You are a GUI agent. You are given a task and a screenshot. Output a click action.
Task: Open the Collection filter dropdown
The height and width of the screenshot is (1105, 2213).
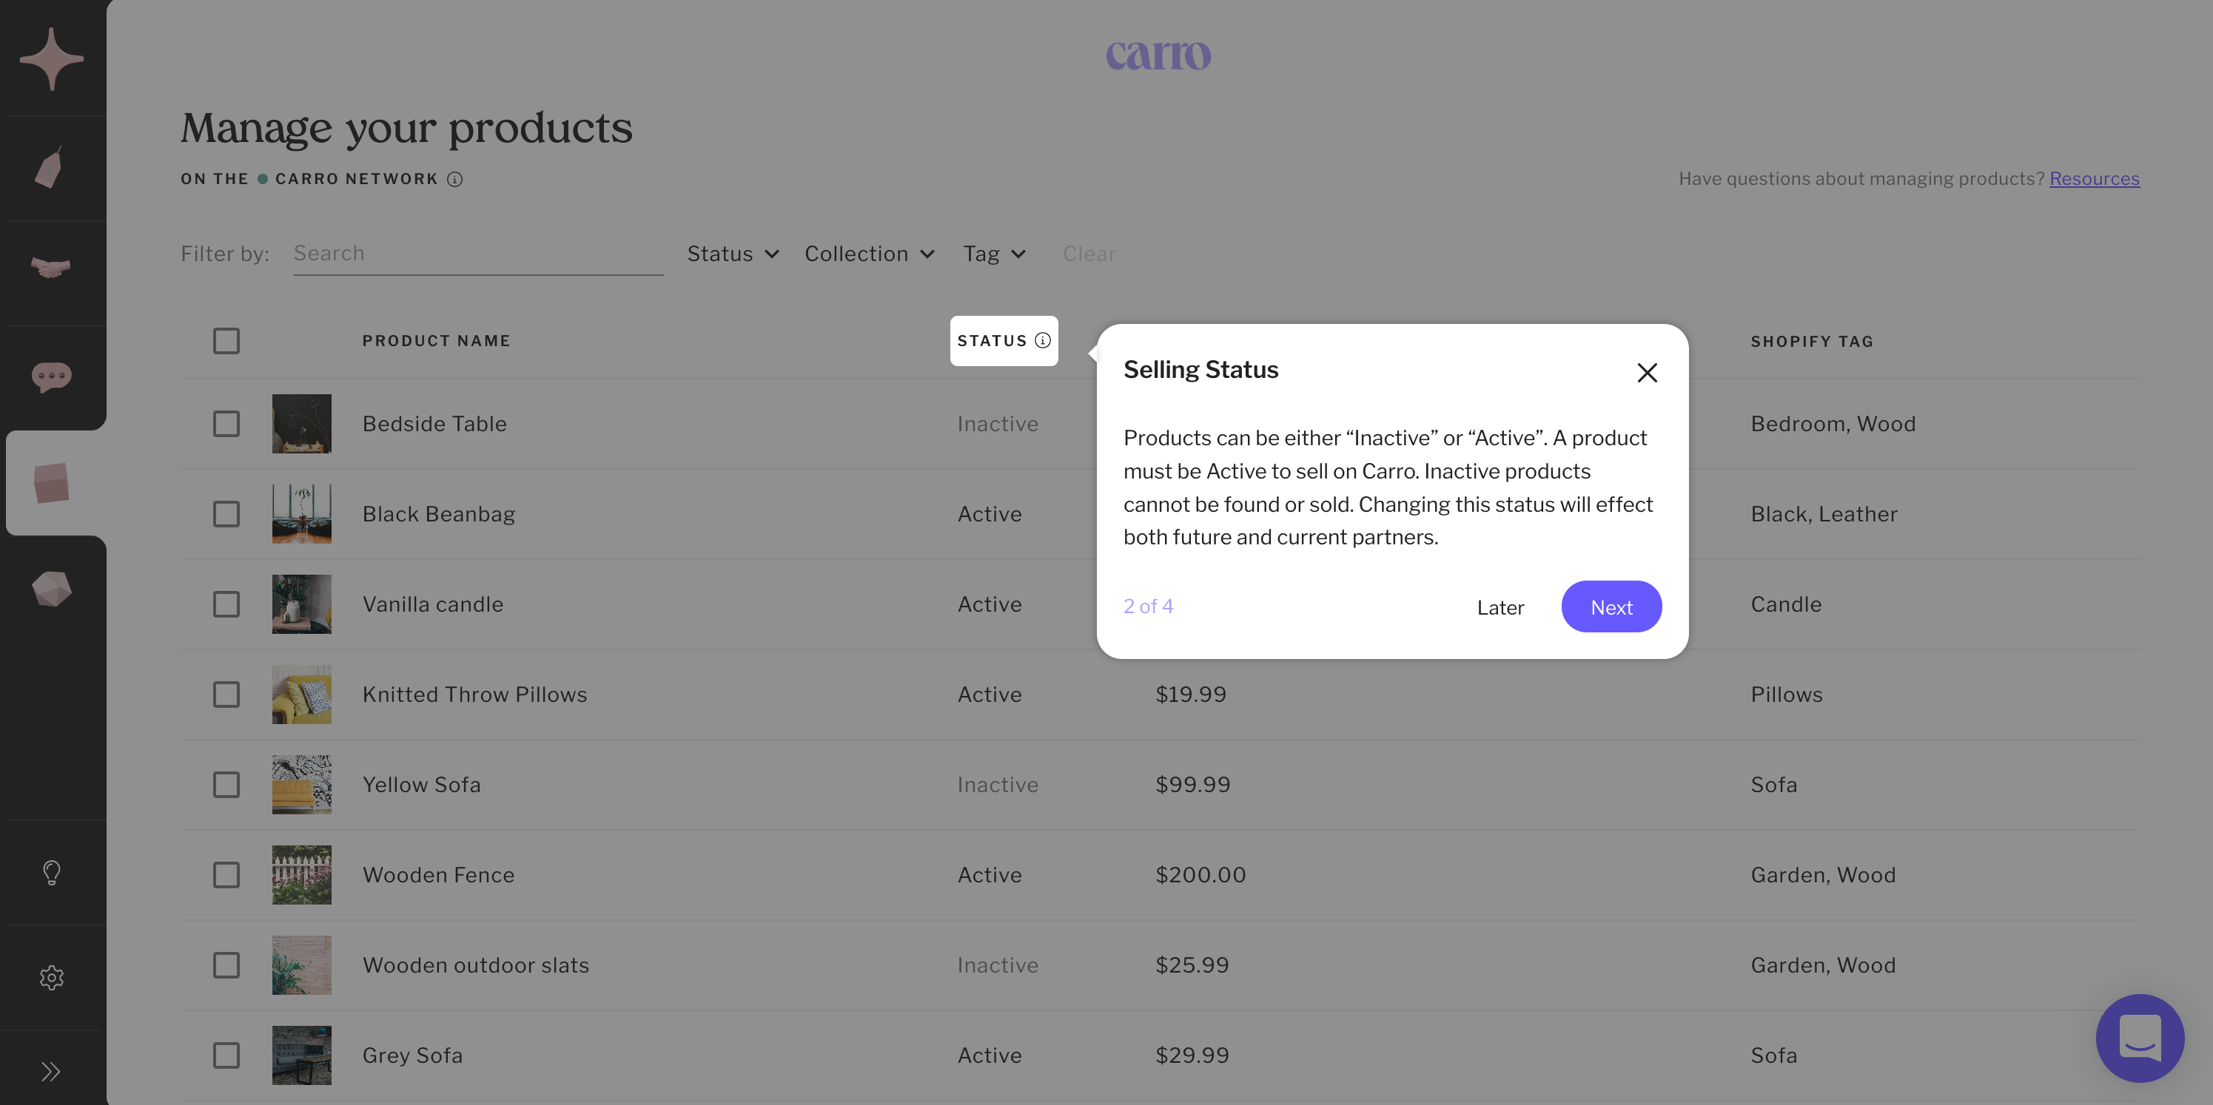point(870,254)
